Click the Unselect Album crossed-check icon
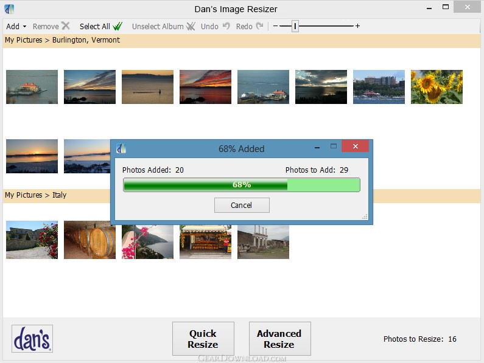Viewport: 484px width, 363px height. (191, 26)
